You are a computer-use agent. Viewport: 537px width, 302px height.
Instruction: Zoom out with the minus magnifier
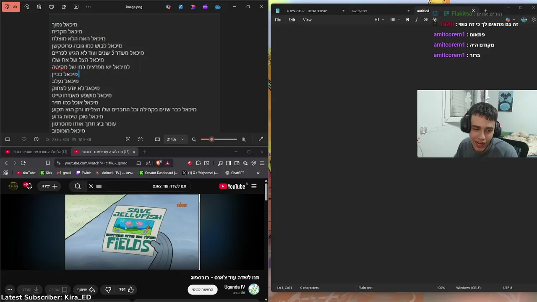tap(194, 139)
